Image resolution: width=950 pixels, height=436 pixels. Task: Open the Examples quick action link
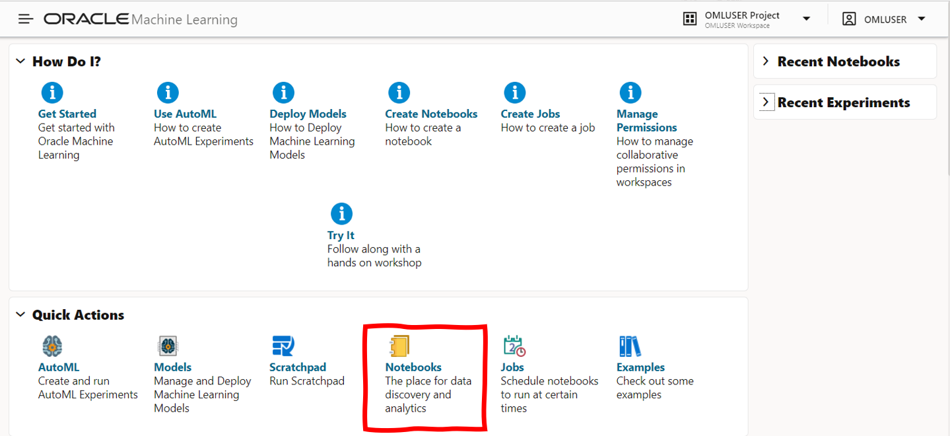(640, 367)
